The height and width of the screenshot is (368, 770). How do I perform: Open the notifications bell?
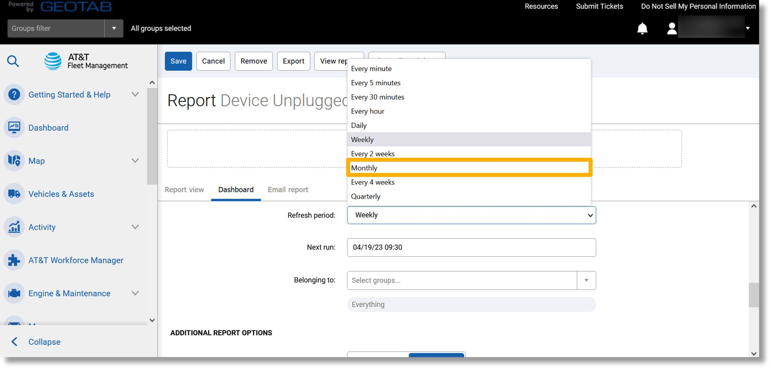(x=642, y=29)
